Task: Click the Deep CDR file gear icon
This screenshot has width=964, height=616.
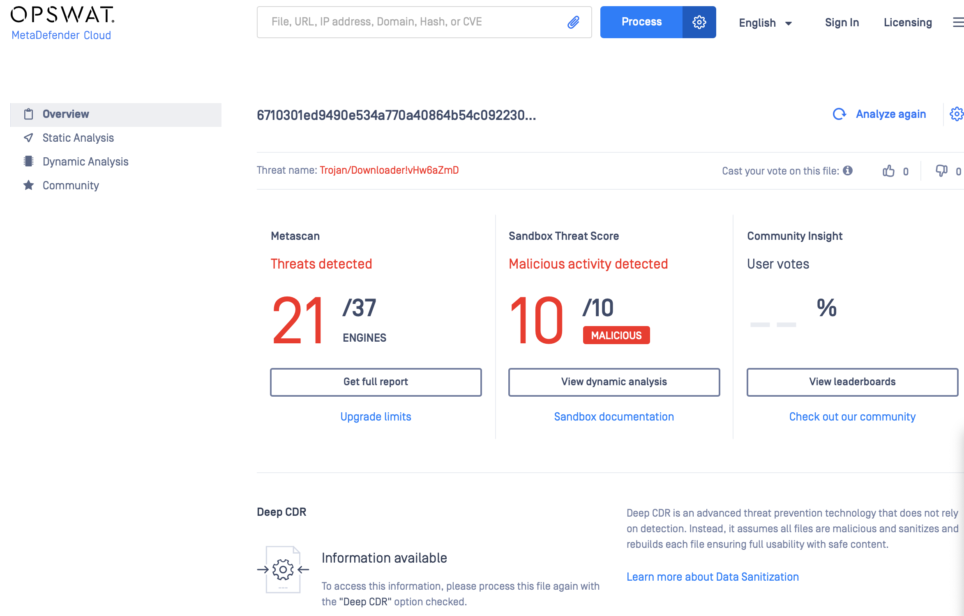Action: tap(283, 570)
